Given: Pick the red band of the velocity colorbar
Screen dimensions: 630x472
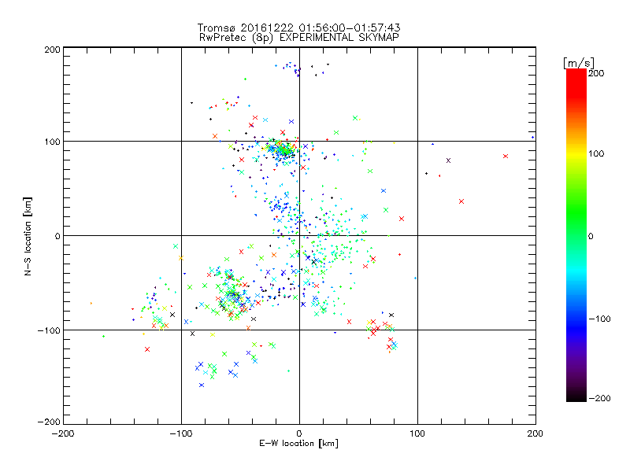Looking at the screenshot, I should pos(576,84).
